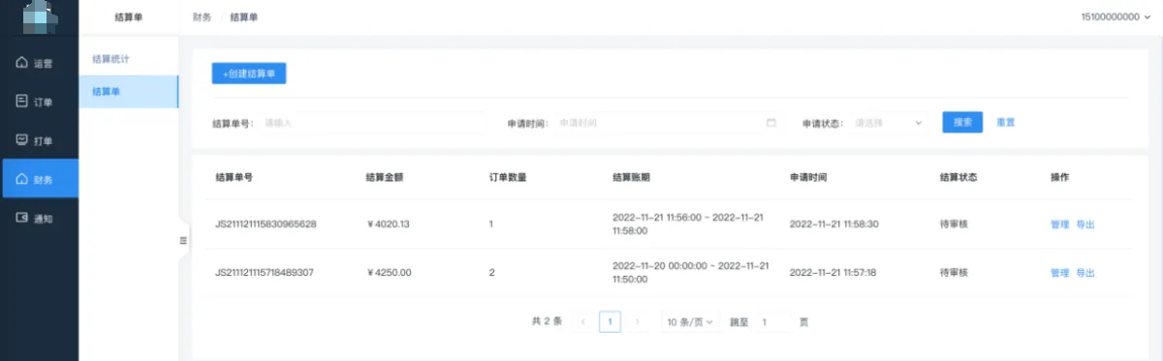
Task: Click the 结算单 header title tab
Action: coord(128,17)
